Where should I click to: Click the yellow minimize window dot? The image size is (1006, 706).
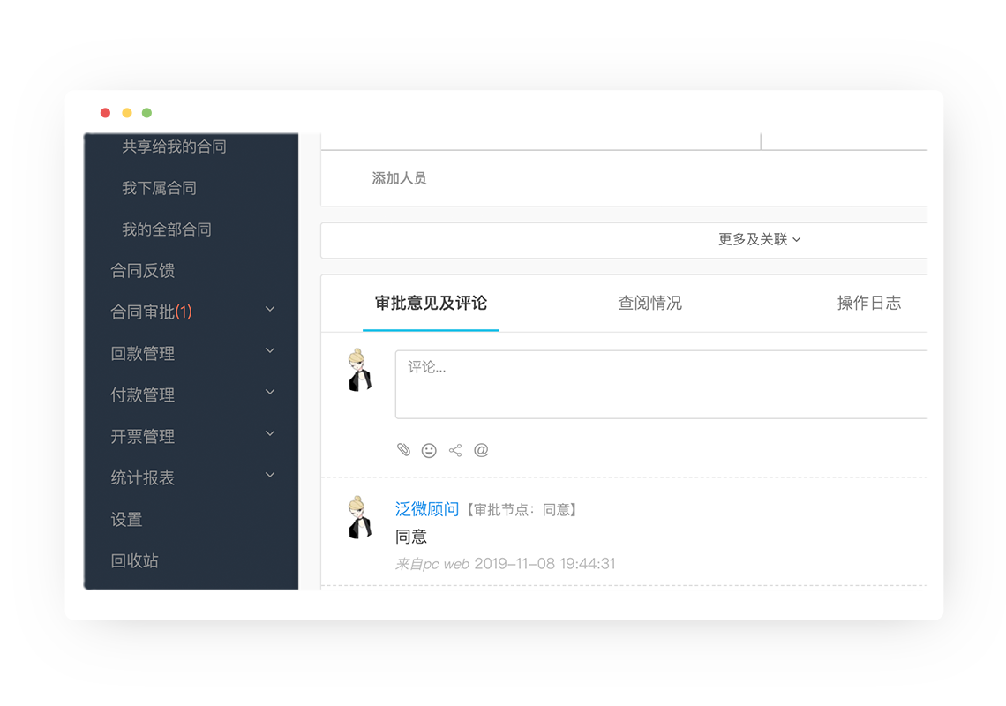(x=127, y=113)
